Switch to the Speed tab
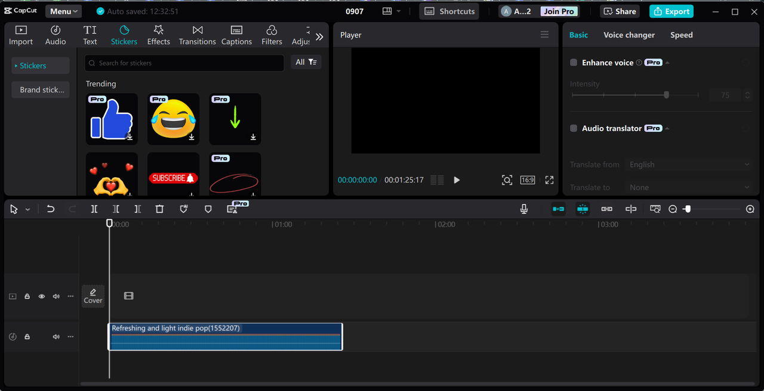Screen dimensions: 764x391 coord(682,35)
